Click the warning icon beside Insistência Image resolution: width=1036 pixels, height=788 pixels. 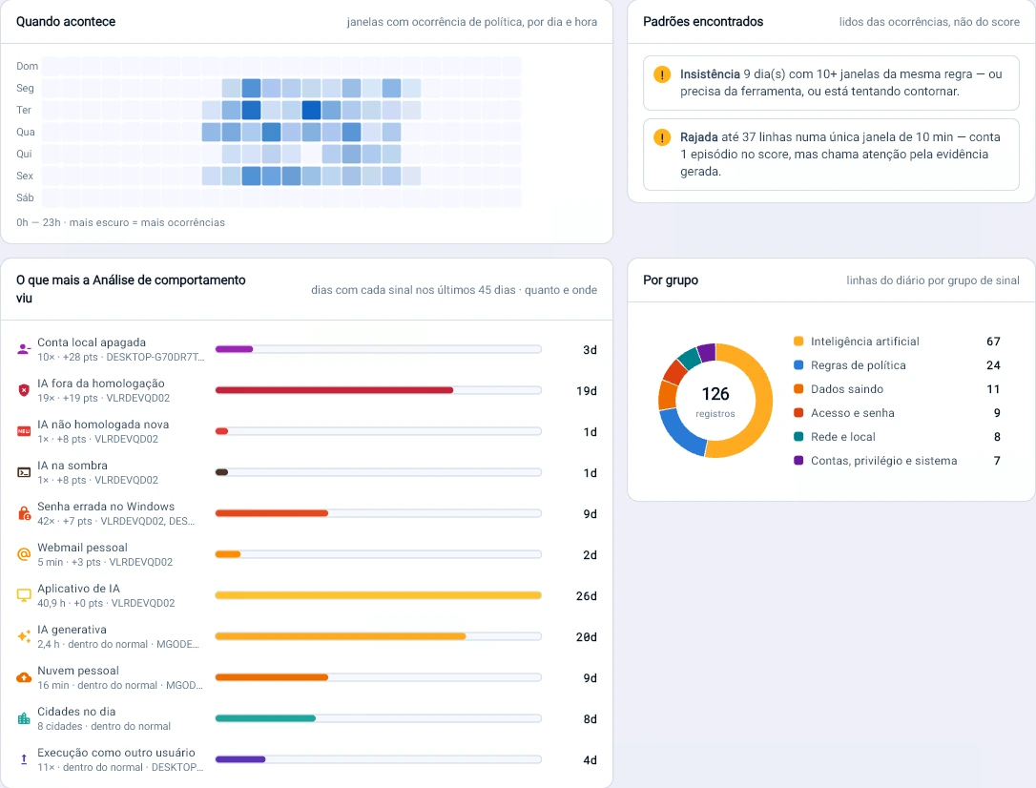(x=662, y=74)
